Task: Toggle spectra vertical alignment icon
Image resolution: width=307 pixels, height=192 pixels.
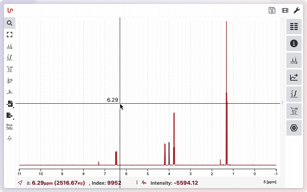Action: point(10,138)
